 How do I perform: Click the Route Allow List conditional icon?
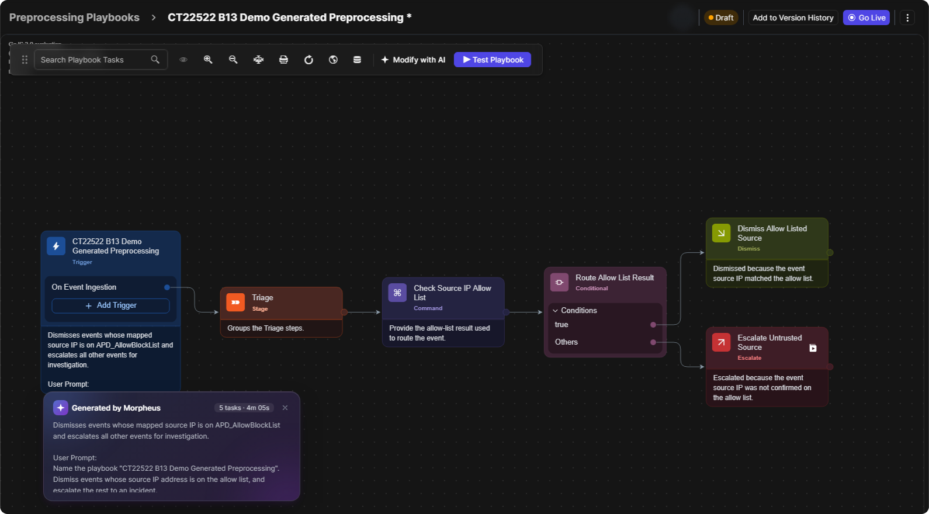click(x=559, y=282)
